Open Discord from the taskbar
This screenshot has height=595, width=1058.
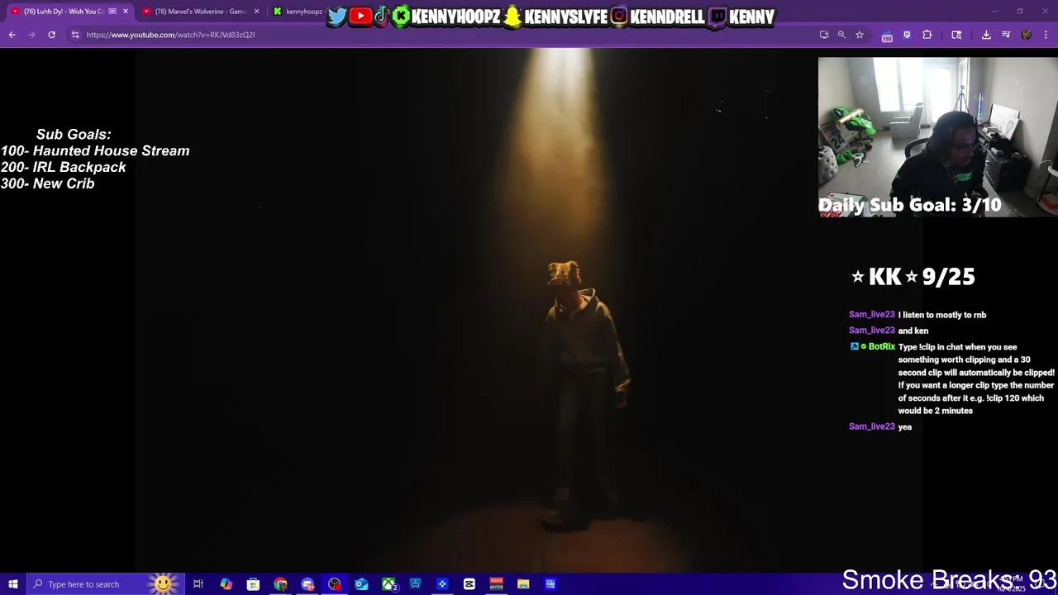[307, 584]
